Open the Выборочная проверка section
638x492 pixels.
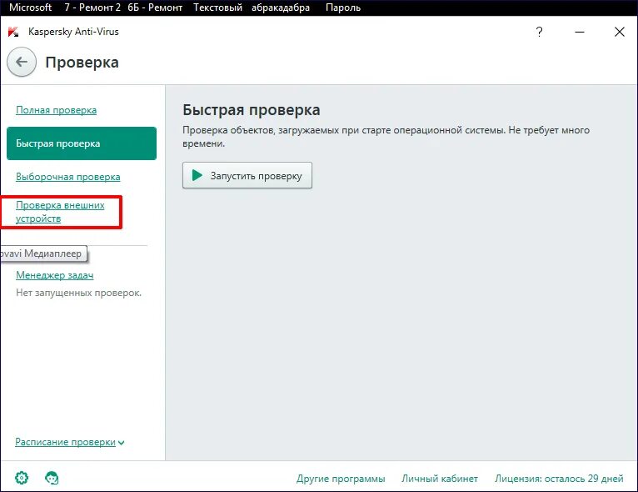point(68,177)
